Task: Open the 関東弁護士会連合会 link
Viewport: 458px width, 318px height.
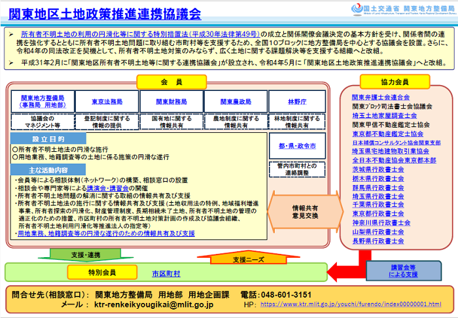Action: 381,97
